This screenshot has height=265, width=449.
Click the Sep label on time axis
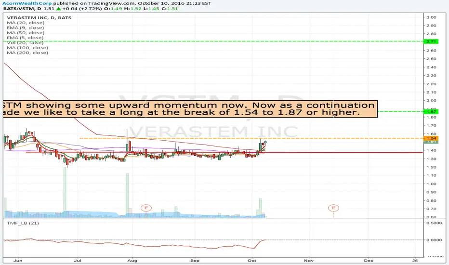pyautogui.click(x=195, y=260)
